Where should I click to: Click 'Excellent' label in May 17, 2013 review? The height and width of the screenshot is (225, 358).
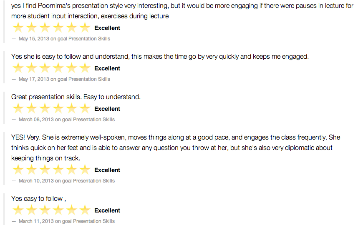click(x=107, y=68)
